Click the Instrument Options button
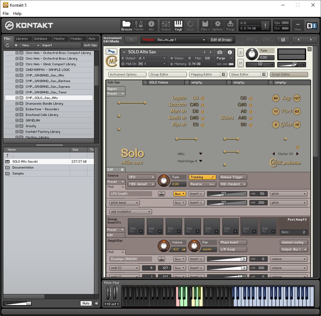The width and height of the screenshot is (321, 316). click(x=127, y=75)
